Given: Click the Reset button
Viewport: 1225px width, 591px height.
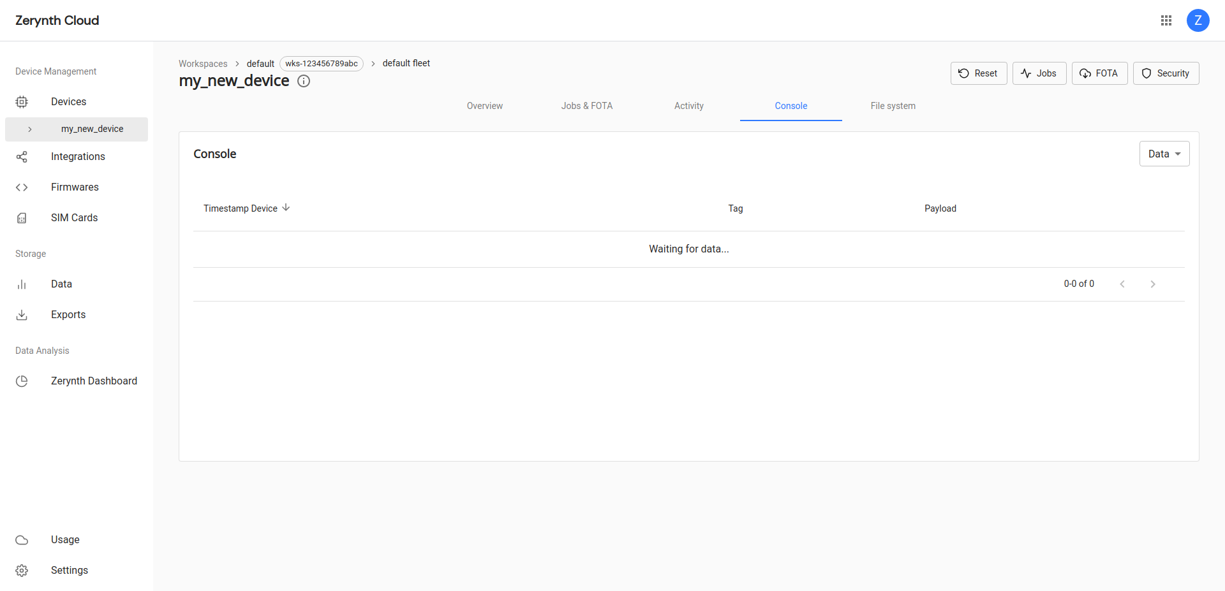Looking at the screenshot, I should click(x=979, y=73).
